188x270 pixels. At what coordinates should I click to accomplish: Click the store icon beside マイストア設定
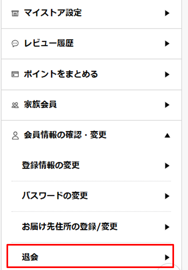tap(15, 13)
